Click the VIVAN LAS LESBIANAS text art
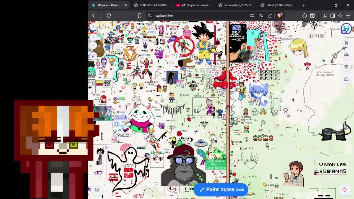 tap(330, 168)
